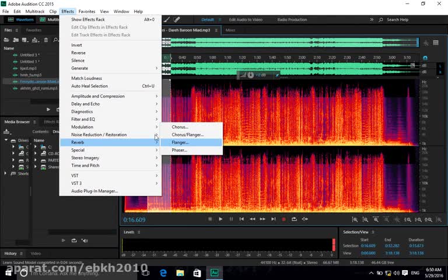Choose Flanger from the Modulation submenu
448x280 pixels.
point(180,142)
